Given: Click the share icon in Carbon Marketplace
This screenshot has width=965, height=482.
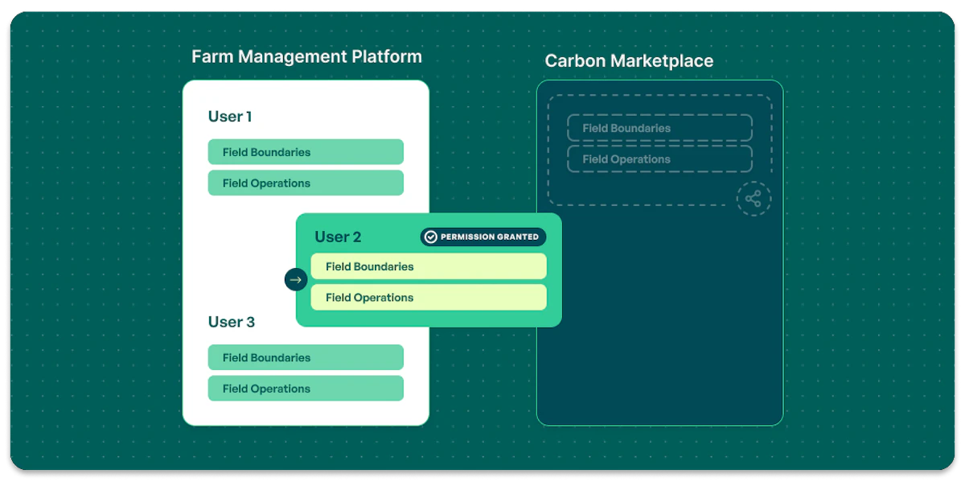Looking at the screenshot, I should (754, 199).
